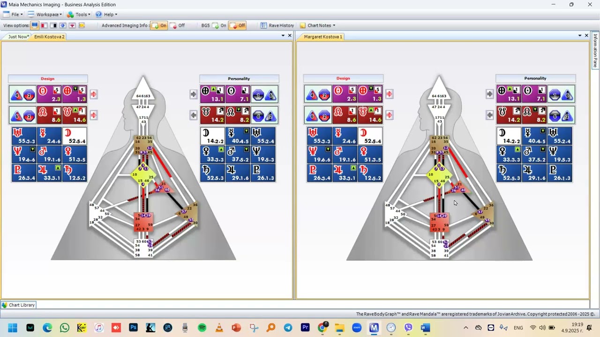Open the Help menu

(106, 15)
